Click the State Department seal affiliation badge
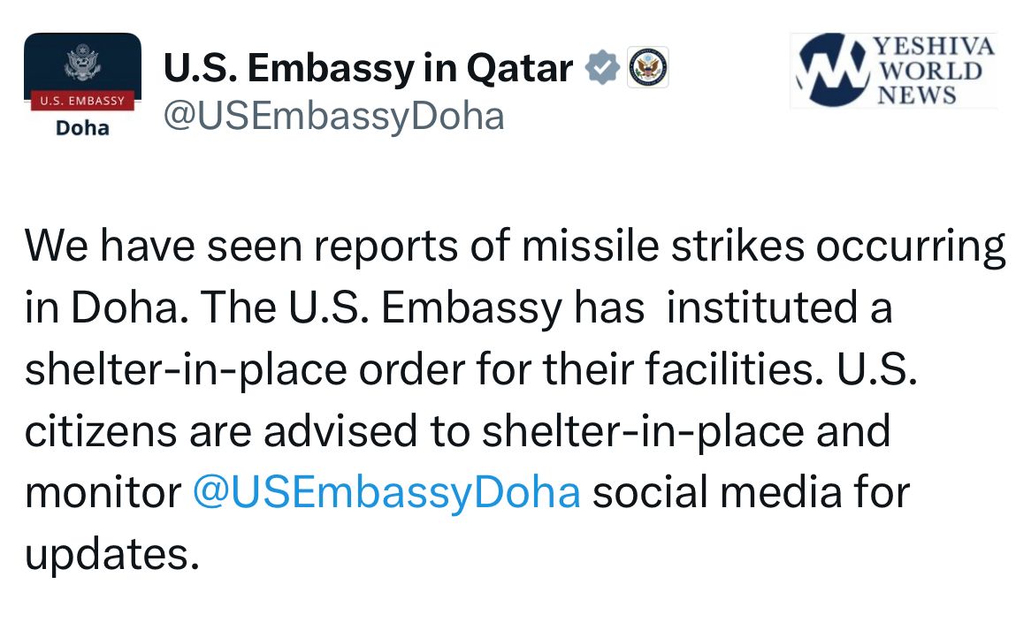Viewport: 1016px width, 630px height. (648, 68)
